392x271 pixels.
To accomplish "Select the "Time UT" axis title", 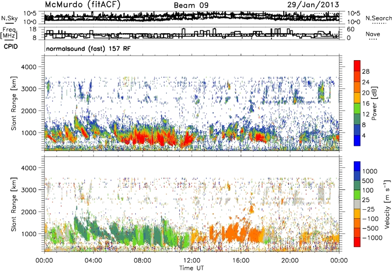I will (x=192, y=268).
